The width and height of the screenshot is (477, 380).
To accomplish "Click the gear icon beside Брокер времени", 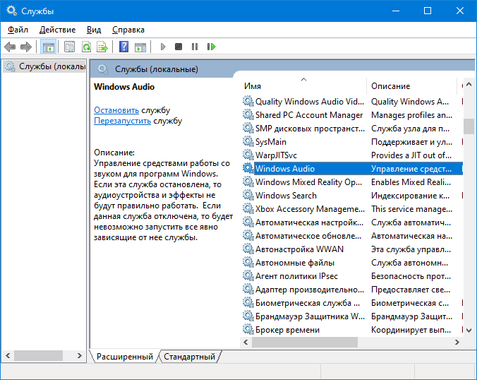I will pos(248,329).
